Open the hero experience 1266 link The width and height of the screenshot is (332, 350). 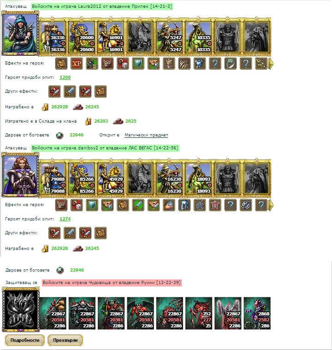coord(65,77)
